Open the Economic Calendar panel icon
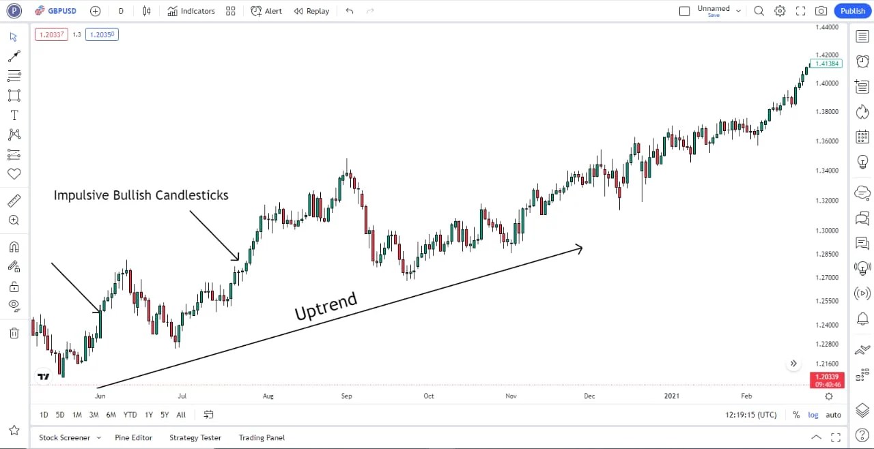Image resolution: width=874 pixels, height=449 pixels. [x=862, y=136]
